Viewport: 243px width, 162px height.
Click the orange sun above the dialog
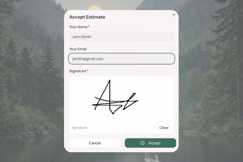point(94,8)
